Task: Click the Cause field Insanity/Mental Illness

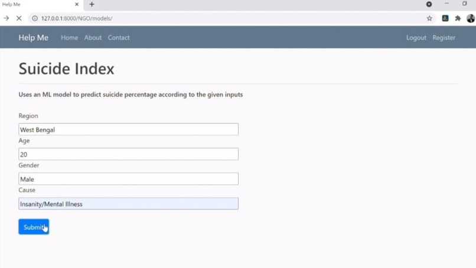Action: [128, 204]
